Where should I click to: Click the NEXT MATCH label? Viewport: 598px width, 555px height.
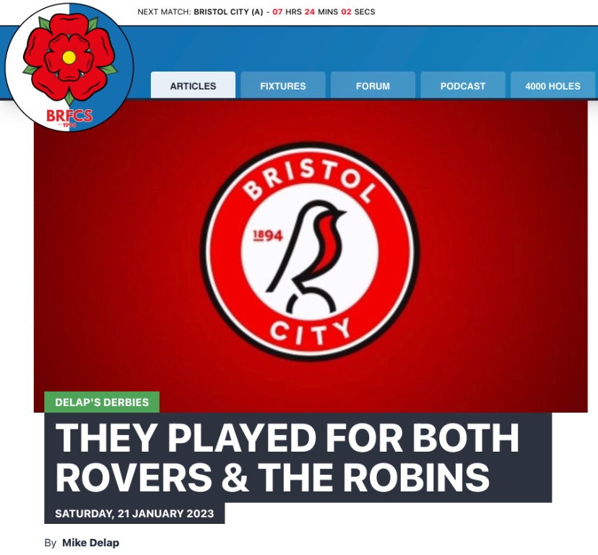[x=164, y=12]
